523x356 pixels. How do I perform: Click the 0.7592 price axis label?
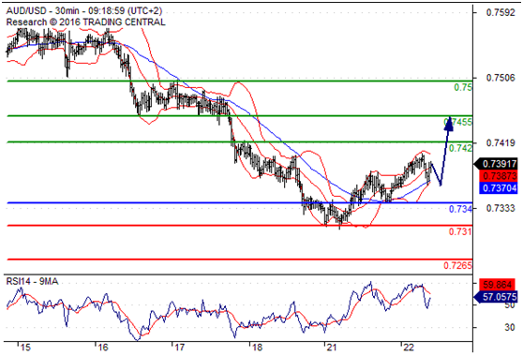pos(501,13)
